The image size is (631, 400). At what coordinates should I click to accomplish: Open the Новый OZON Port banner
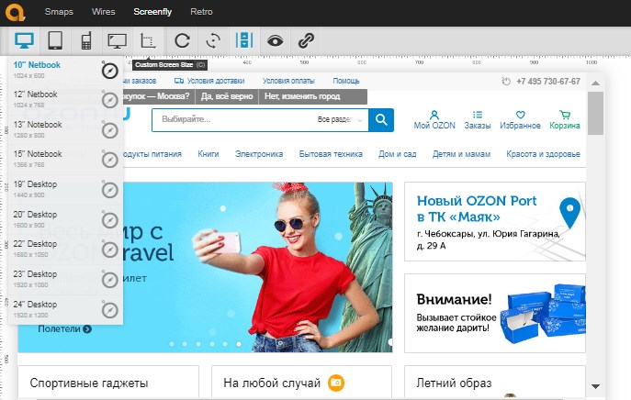[494, 221]
